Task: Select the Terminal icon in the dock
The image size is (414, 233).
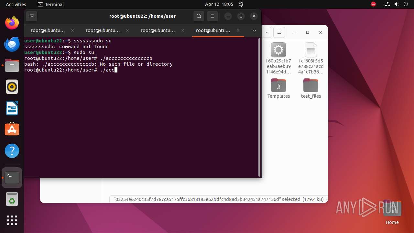Action: tap(12, 178)
